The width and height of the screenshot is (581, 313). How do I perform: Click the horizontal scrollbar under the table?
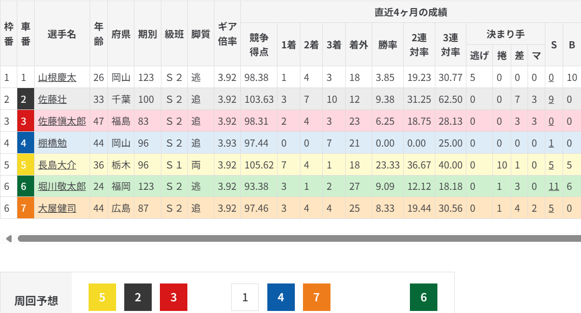(x=299, y=238)
